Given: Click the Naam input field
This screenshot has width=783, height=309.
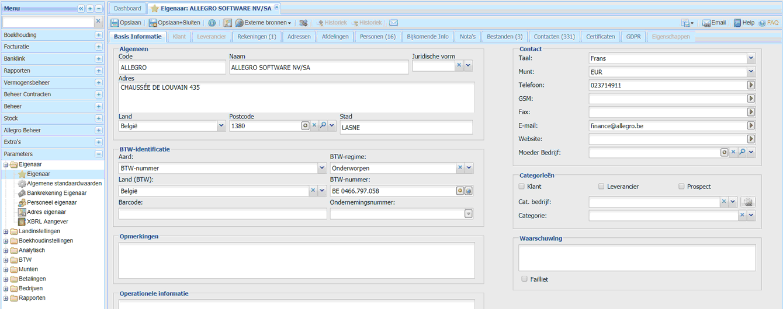Looking at the screenshot, I should pos(319,68).
